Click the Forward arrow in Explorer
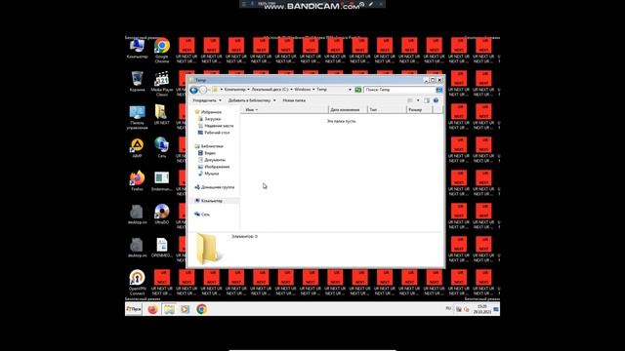The width and height of the screenshot is (625, 351). [x=203, y=90]
